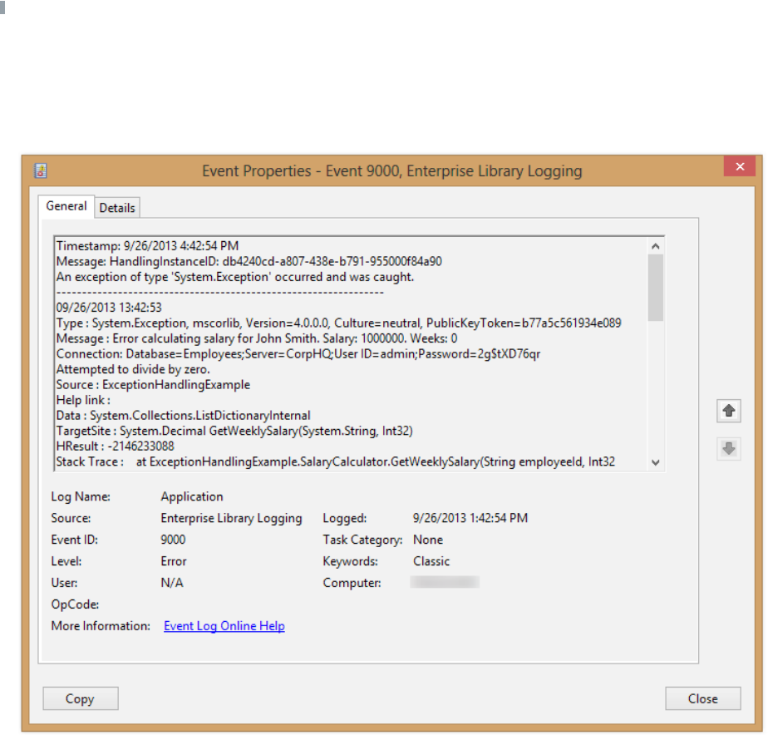The image size is (768, 735).
Task: Click the Connection: Database=Employees line
Action: click(x=298, y=353)
